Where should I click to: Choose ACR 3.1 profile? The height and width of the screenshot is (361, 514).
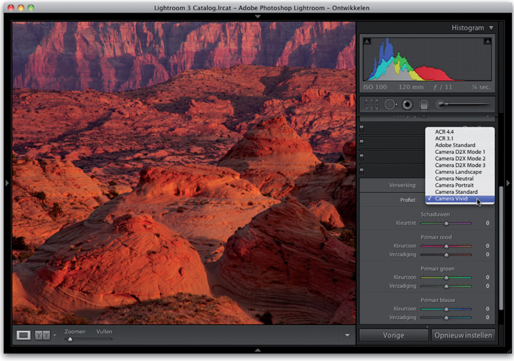[460, 138]
